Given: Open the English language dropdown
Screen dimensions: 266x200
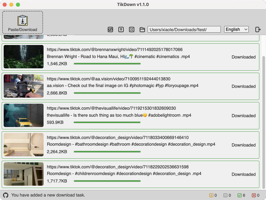Looking at the screenshot, I should point(236,29).
